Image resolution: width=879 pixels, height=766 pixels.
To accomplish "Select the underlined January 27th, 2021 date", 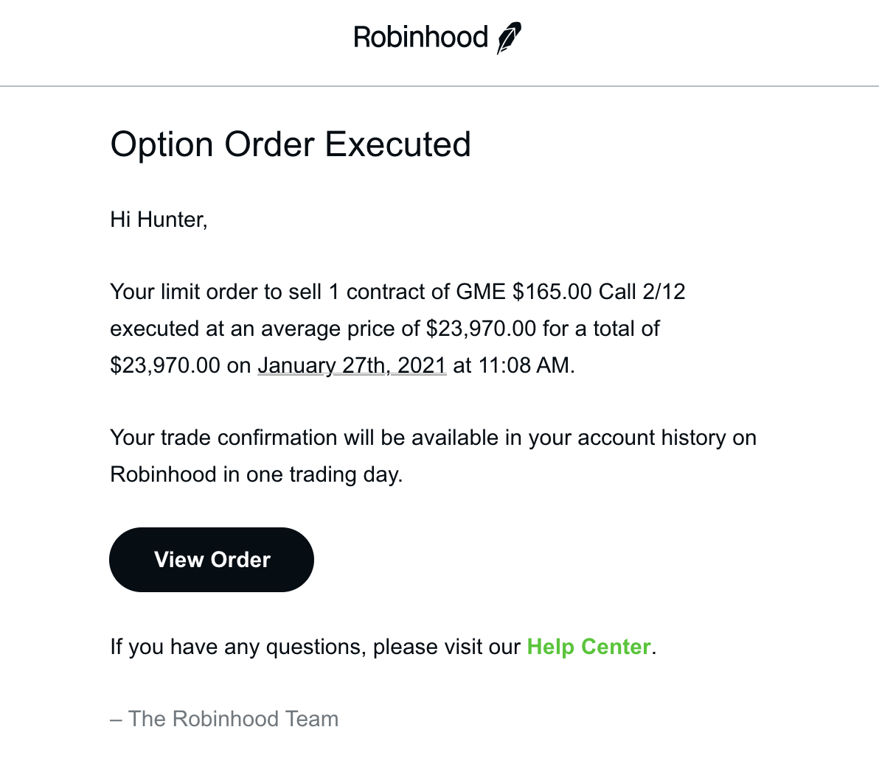I will click(352, 365).
